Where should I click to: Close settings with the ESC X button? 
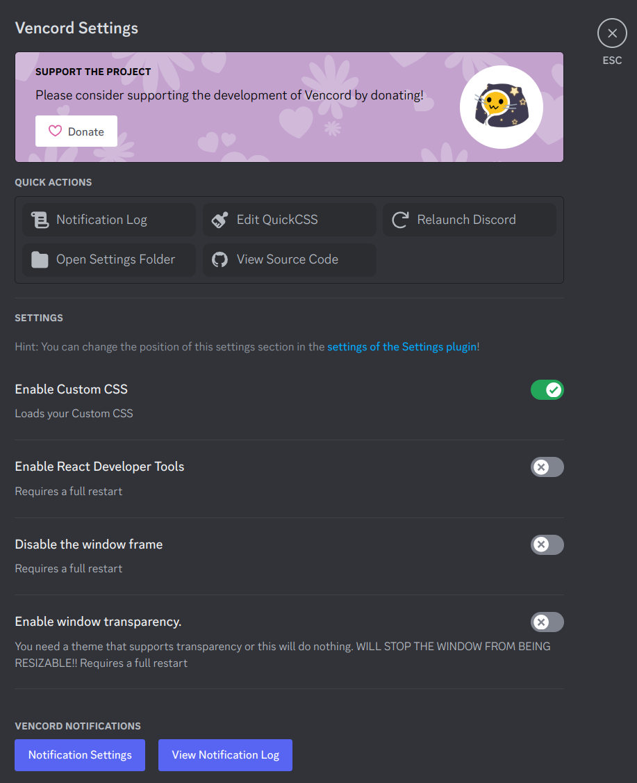(x=612, y=33)
